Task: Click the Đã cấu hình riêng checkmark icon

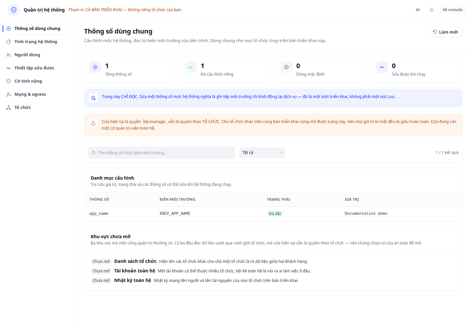Action: pyautogui.click(x=191, y=67)
